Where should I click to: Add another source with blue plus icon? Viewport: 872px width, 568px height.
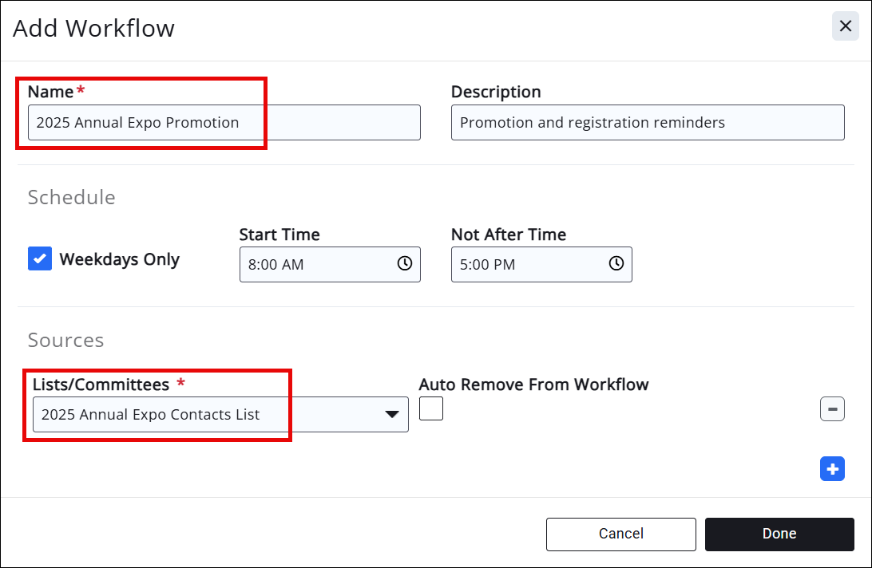pos(832,469)
